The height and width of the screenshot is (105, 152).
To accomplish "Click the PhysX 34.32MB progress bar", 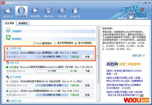I will 52,95.
